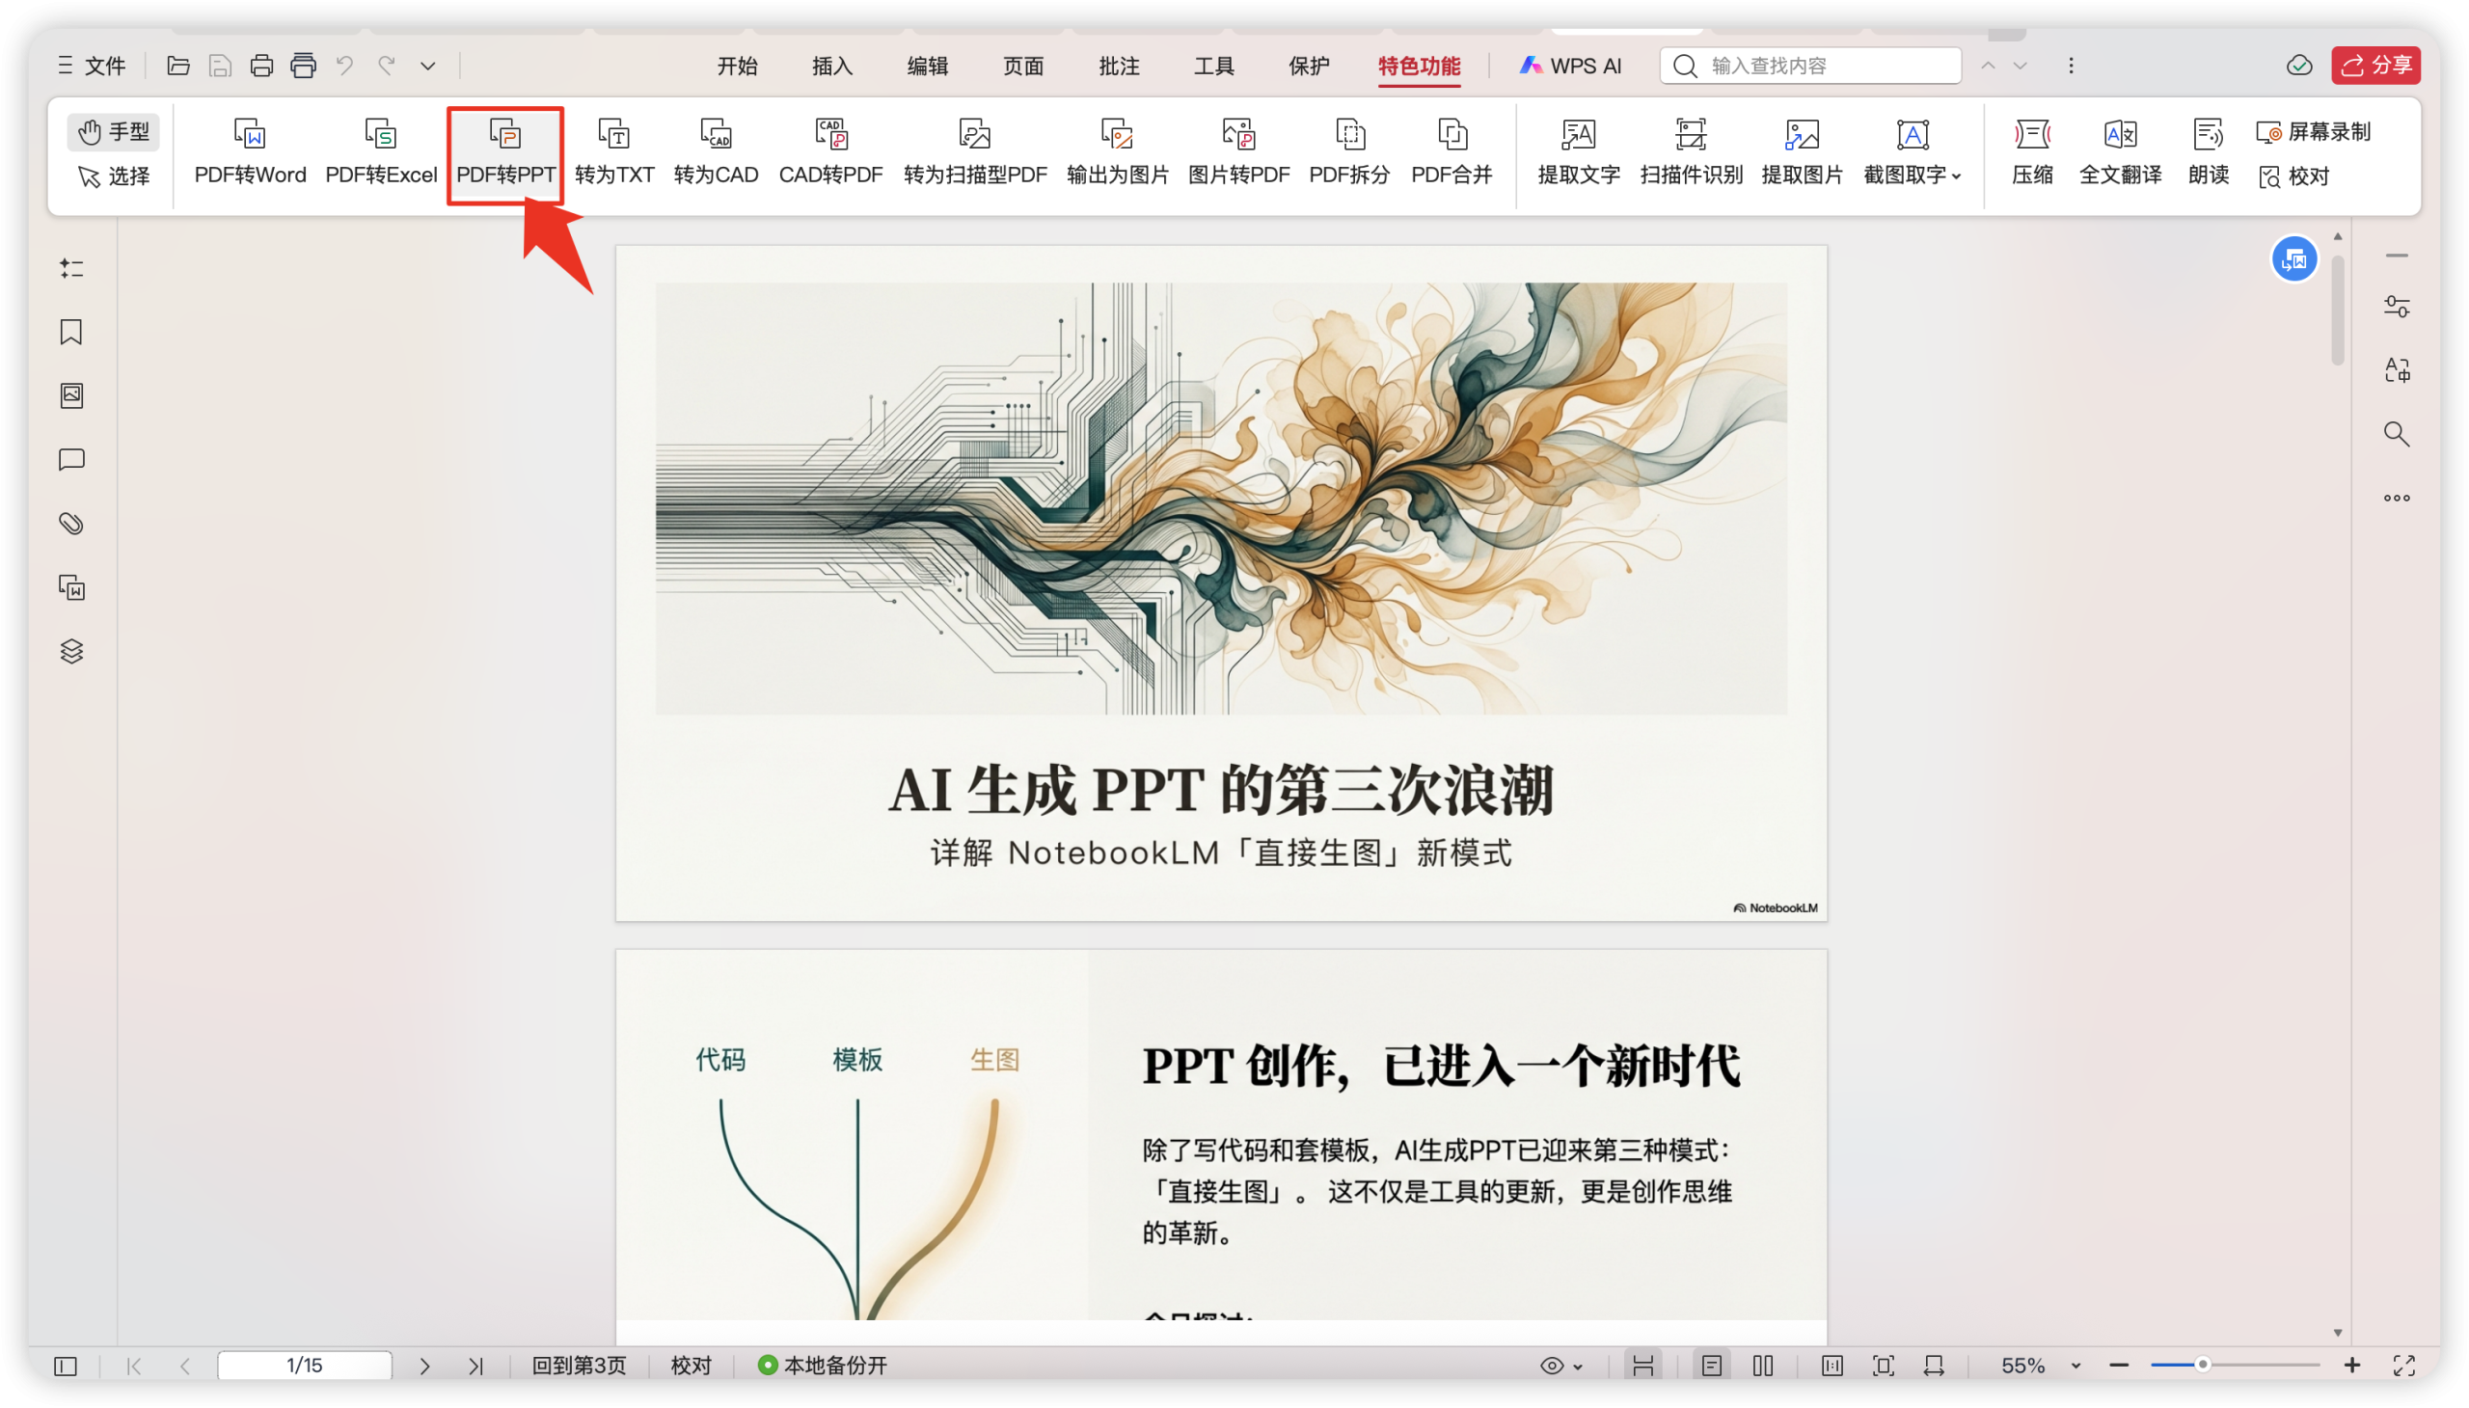Select the PDF合并 merge tool
This screenshot has height=1408, width=2469.
pyautogui.click(x=1451, y=152)
